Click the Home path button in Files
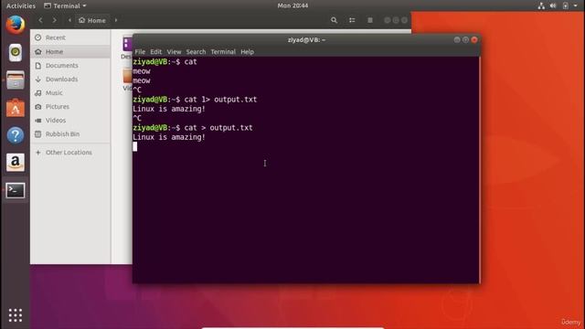 point(92,20)
